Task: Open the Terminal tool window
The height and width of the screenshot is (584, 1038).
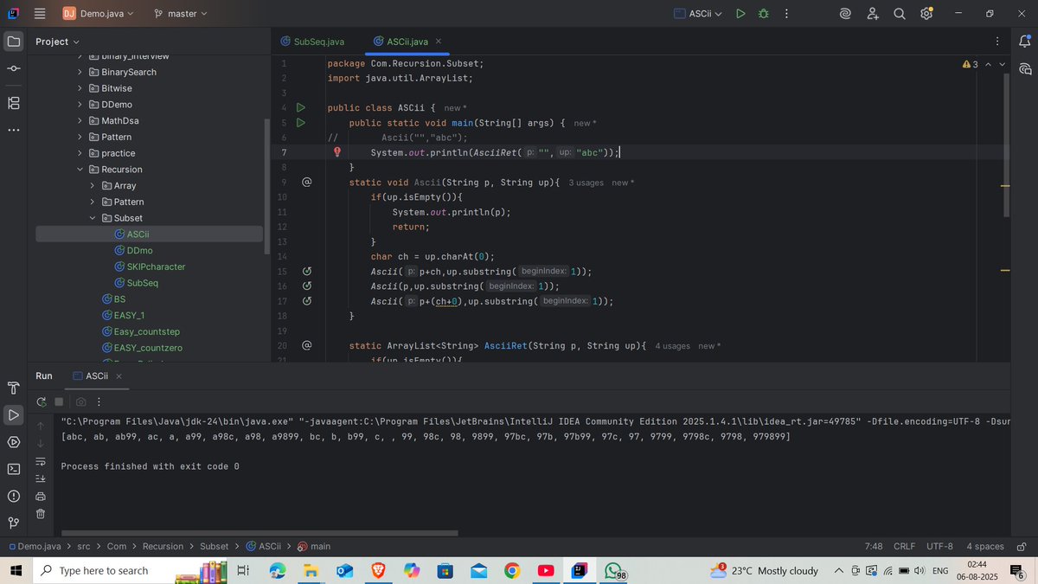Action: tap(14, 469)
